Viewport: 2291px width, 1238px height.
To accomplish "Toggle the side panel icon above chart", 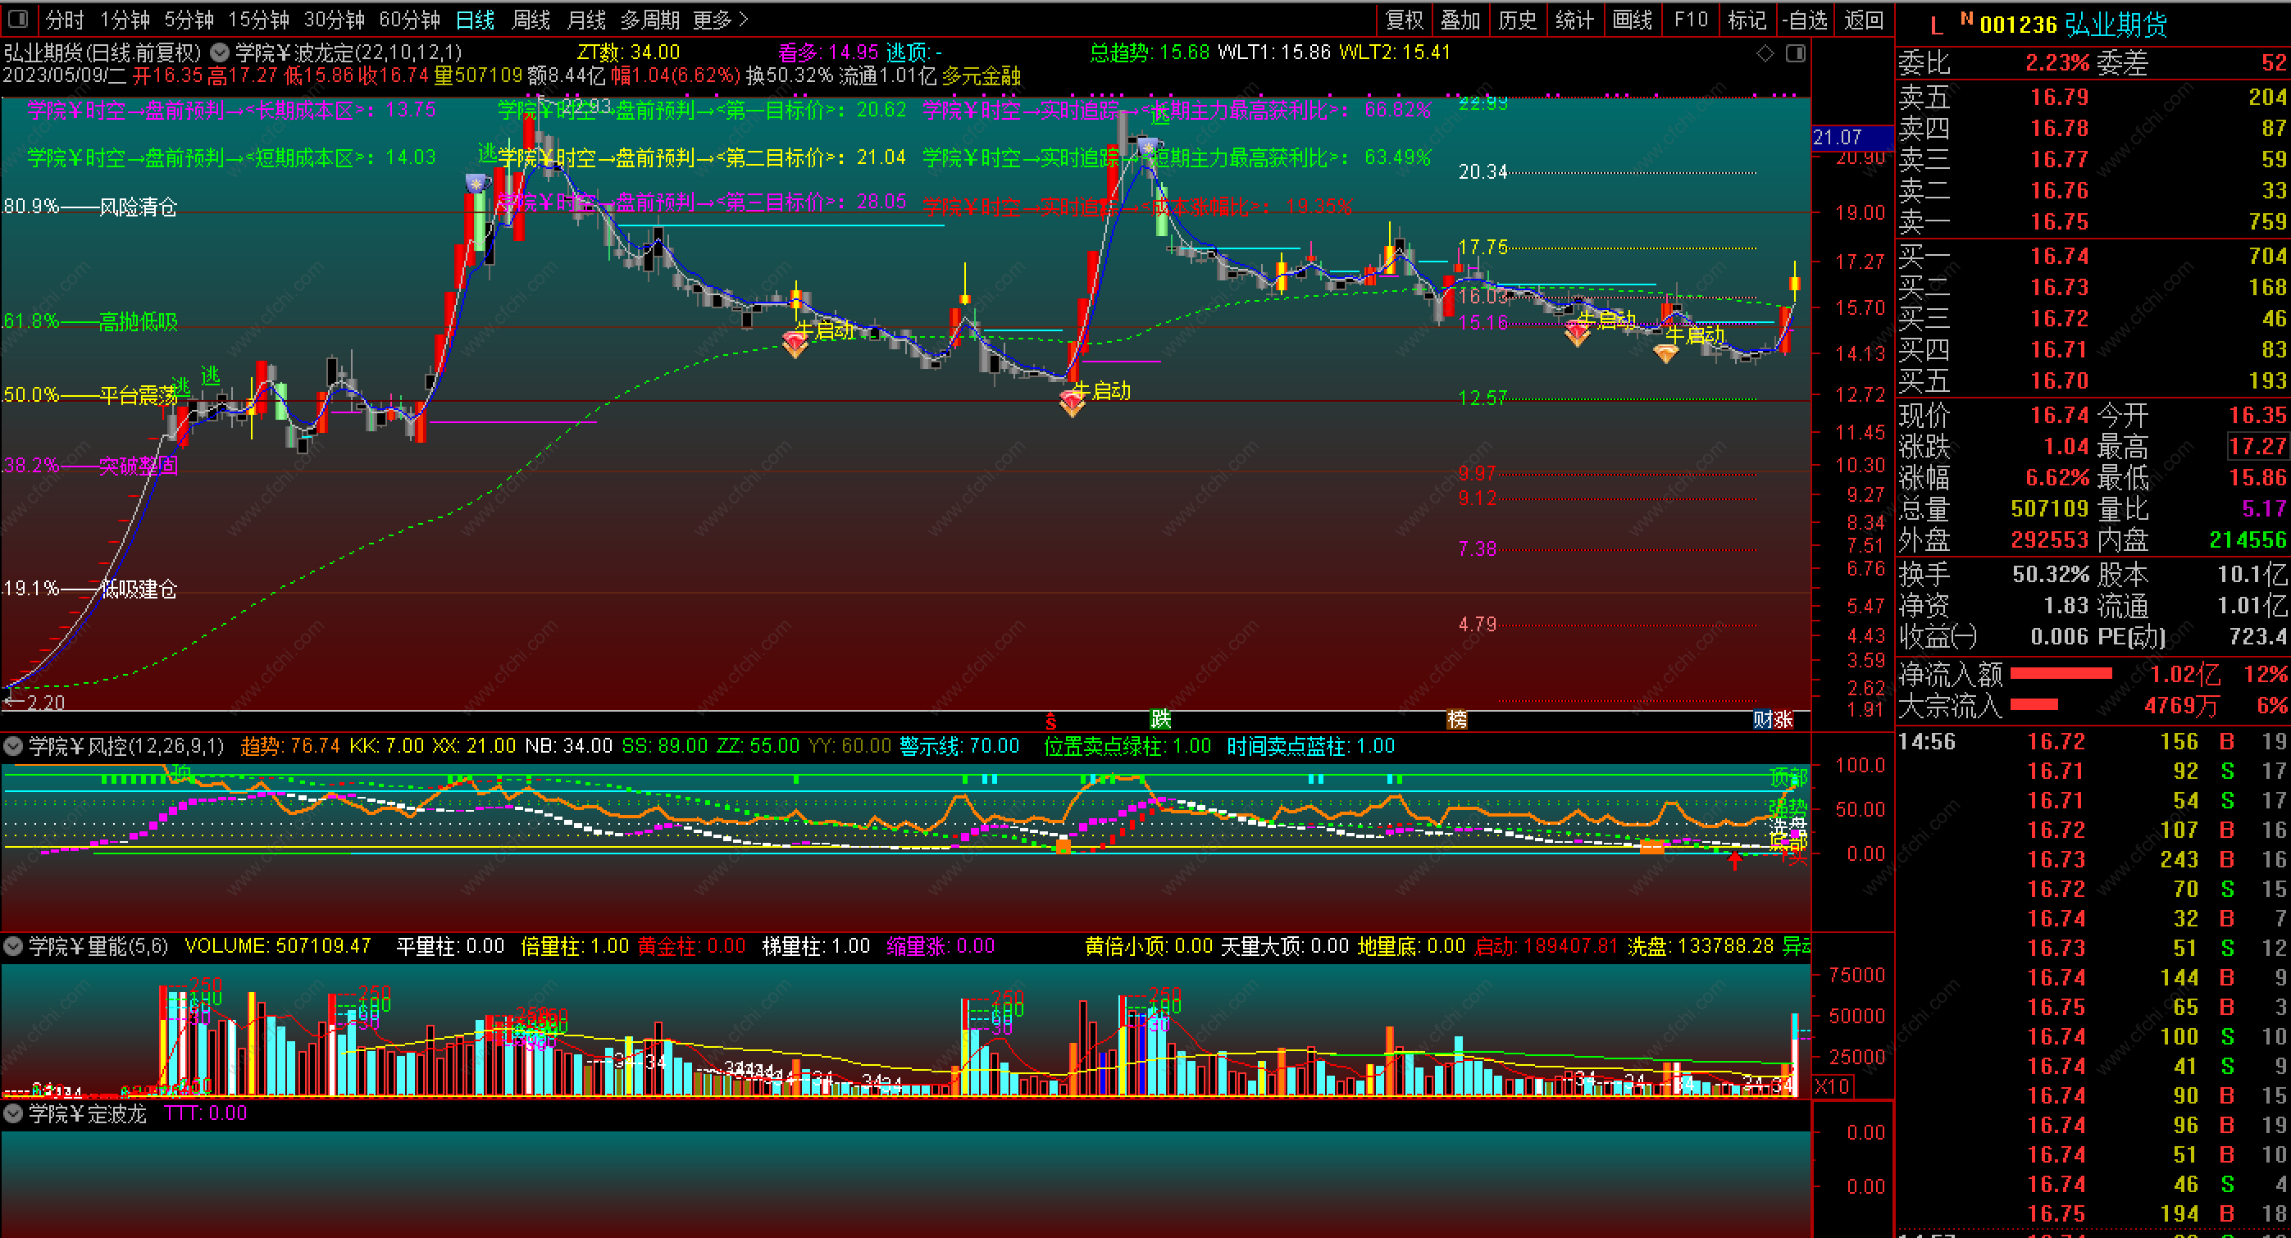I will [x=1796, y=53].
